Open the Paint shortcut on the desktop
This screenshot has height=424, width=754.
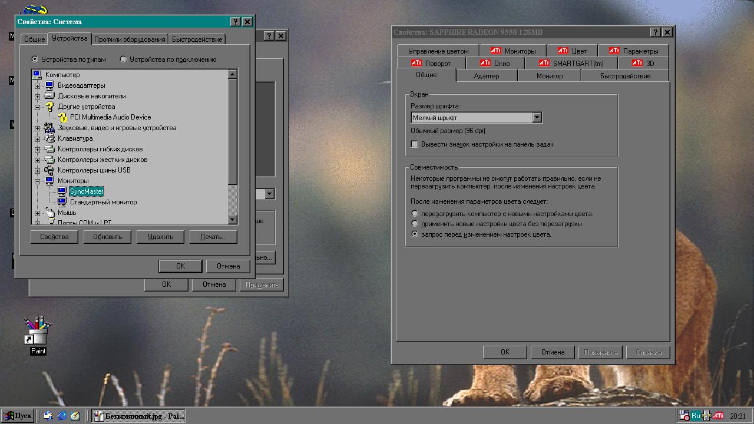pos(38,335)
